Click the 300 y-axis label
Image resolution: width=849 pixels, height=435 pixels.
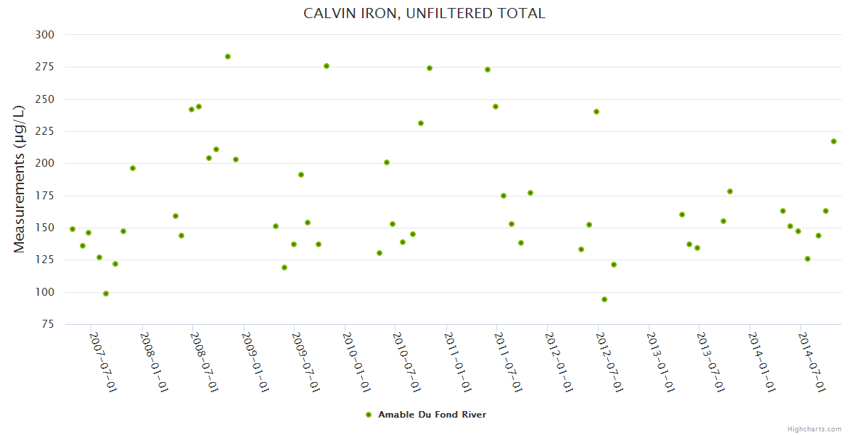(x=45, y=35)
